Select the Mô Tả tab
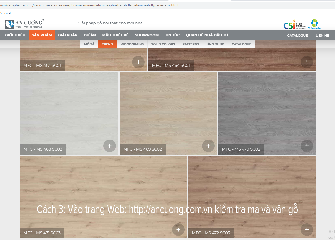335x241 pixels. click(89, 44)
